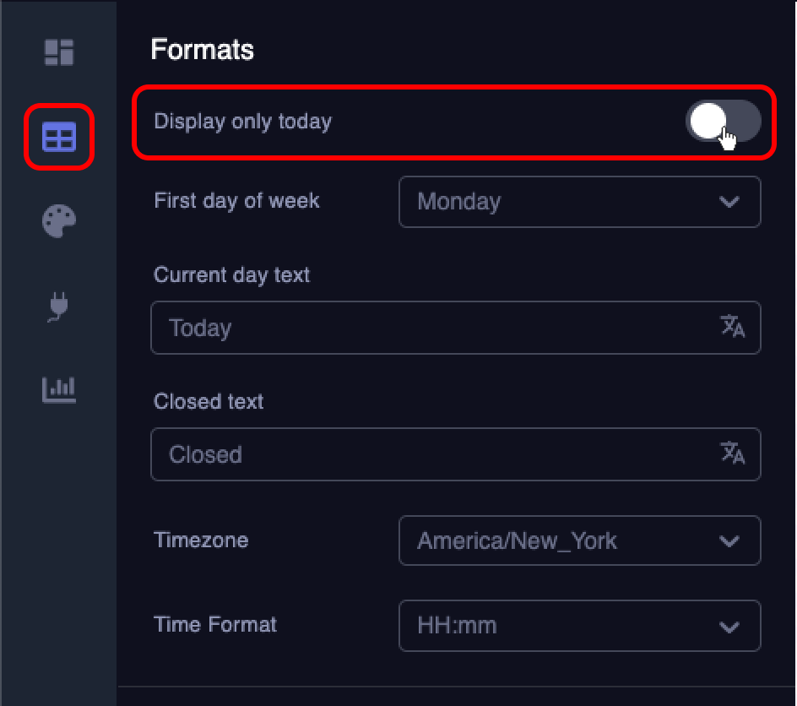The width and height of the screenshot is (797, 706).
Task: Click the First day of week label
Action: (x=236, y=201)
